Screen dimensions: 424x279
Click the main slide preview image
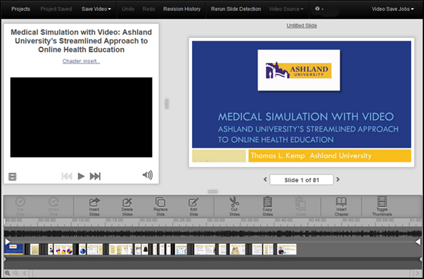tap(301, 102)
